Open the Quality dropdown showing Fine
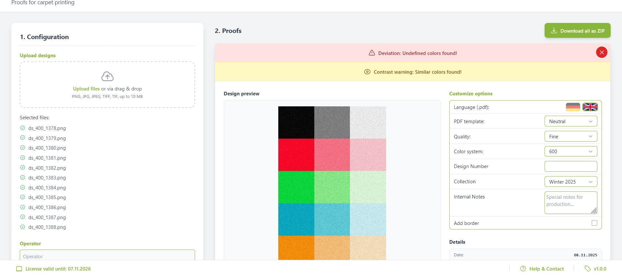The height and width of the screenshot is (277, 622). [570, 136]
